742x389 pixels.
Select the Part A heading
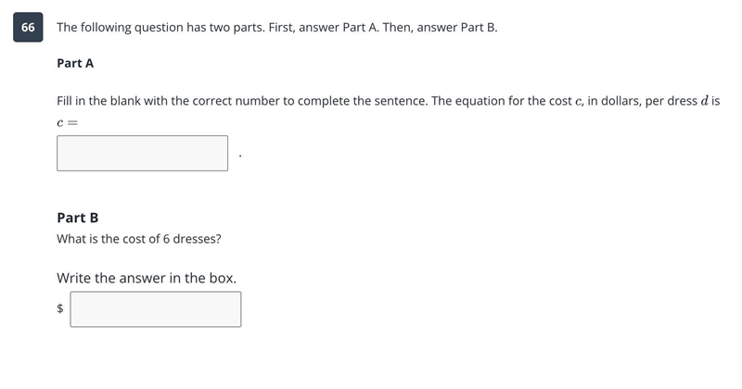[75, 63]
